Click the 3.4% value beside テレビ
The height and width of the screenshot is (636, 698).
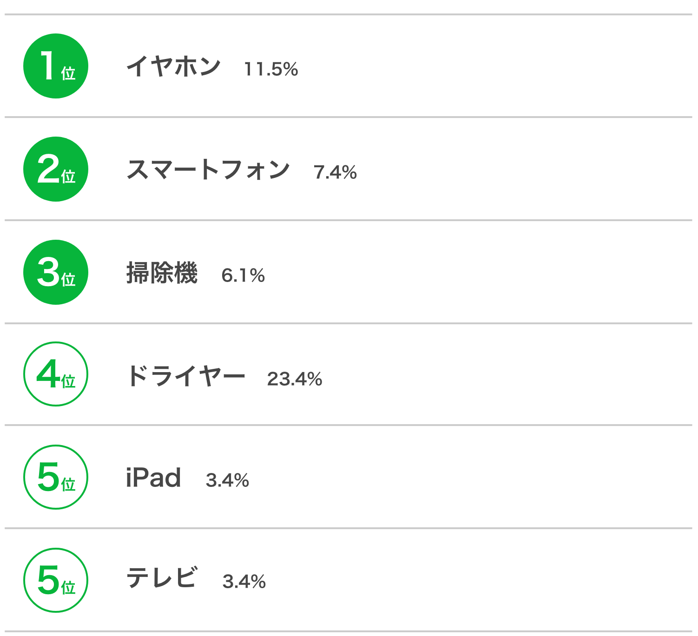pyautogui.click(x=244, y=582)
